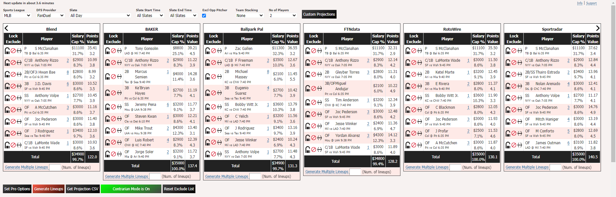Lock S McClanahan in Blend lineup
The height and width of the screenshot is (197, 616).
[x=7, y=51]
